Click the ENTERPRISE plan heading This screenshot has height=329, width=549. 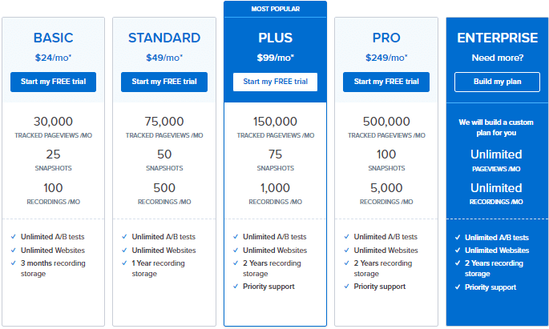pos(497,38)
